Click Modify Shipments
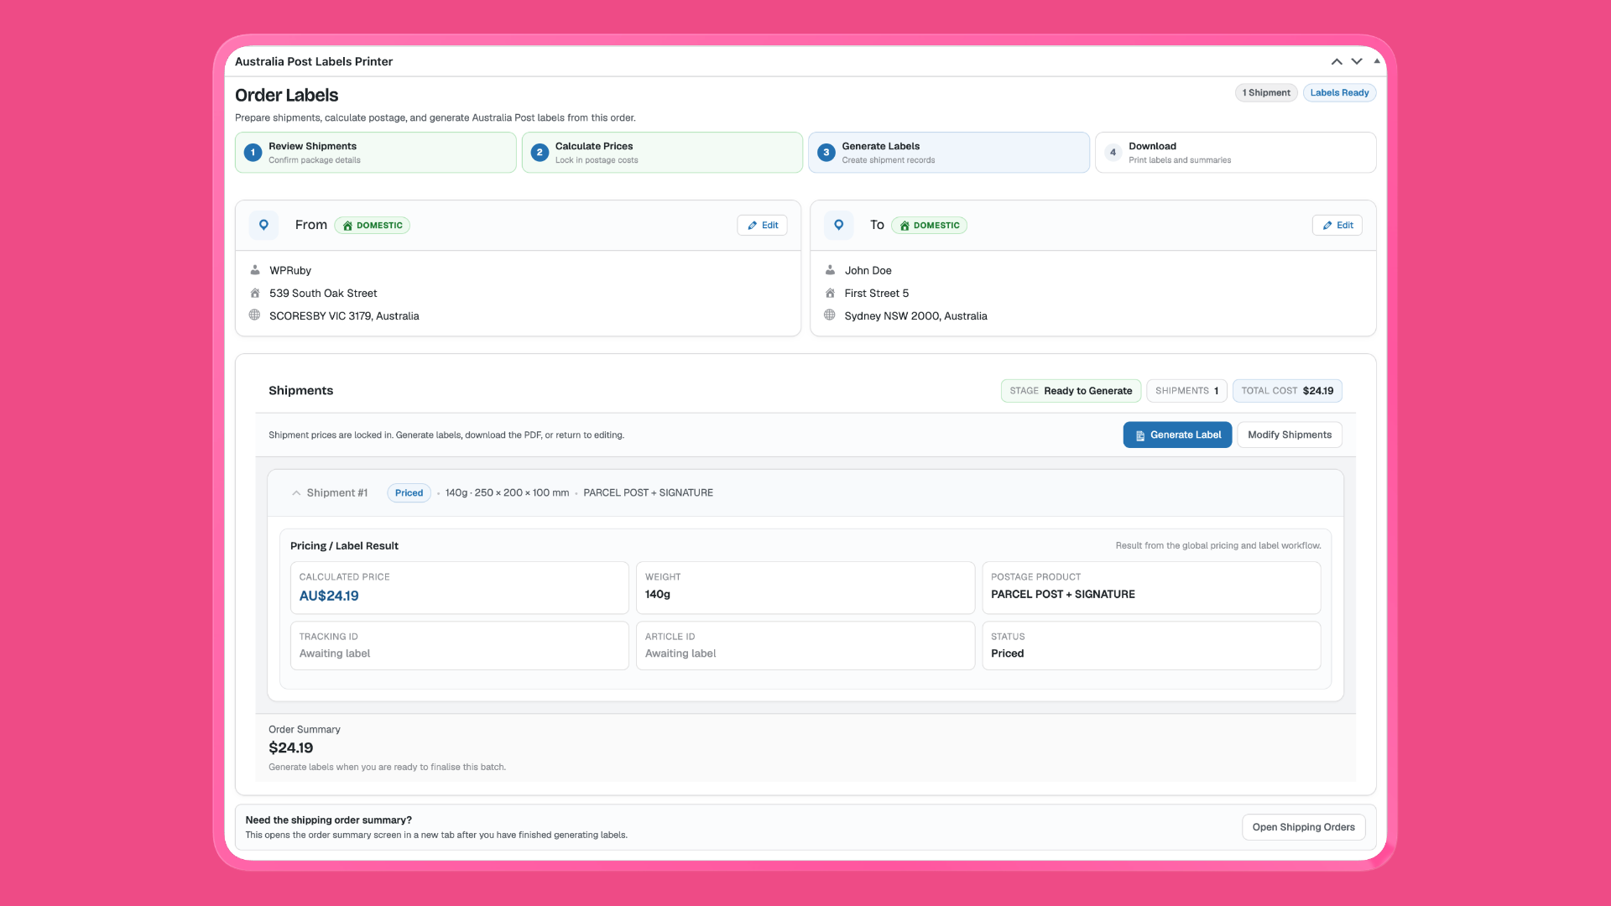This screenshot has height=906, width=1611. (1290, 435)
